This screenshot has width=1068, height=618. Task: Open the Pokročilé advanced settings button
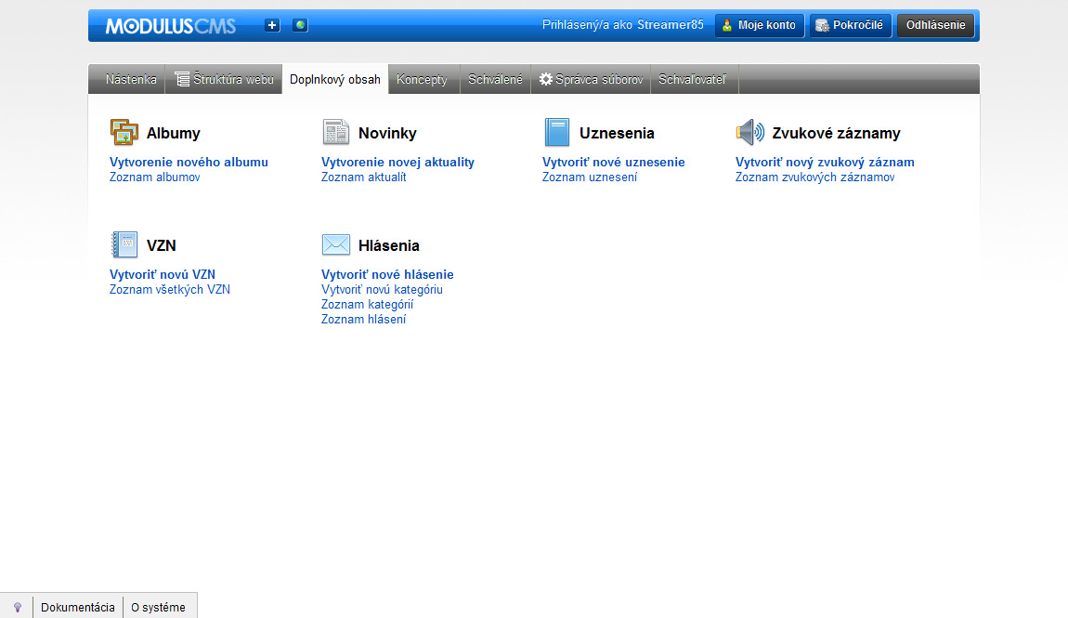pyautogui.click(x=850, y=25)
